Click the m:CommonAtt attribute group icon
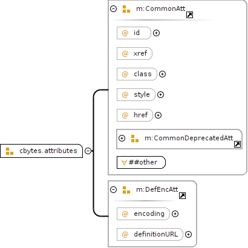This screenshot has height=248, width=248. [x=126, y=9]
